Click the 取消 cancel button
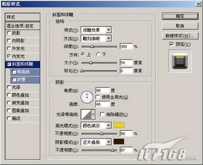 180,26
